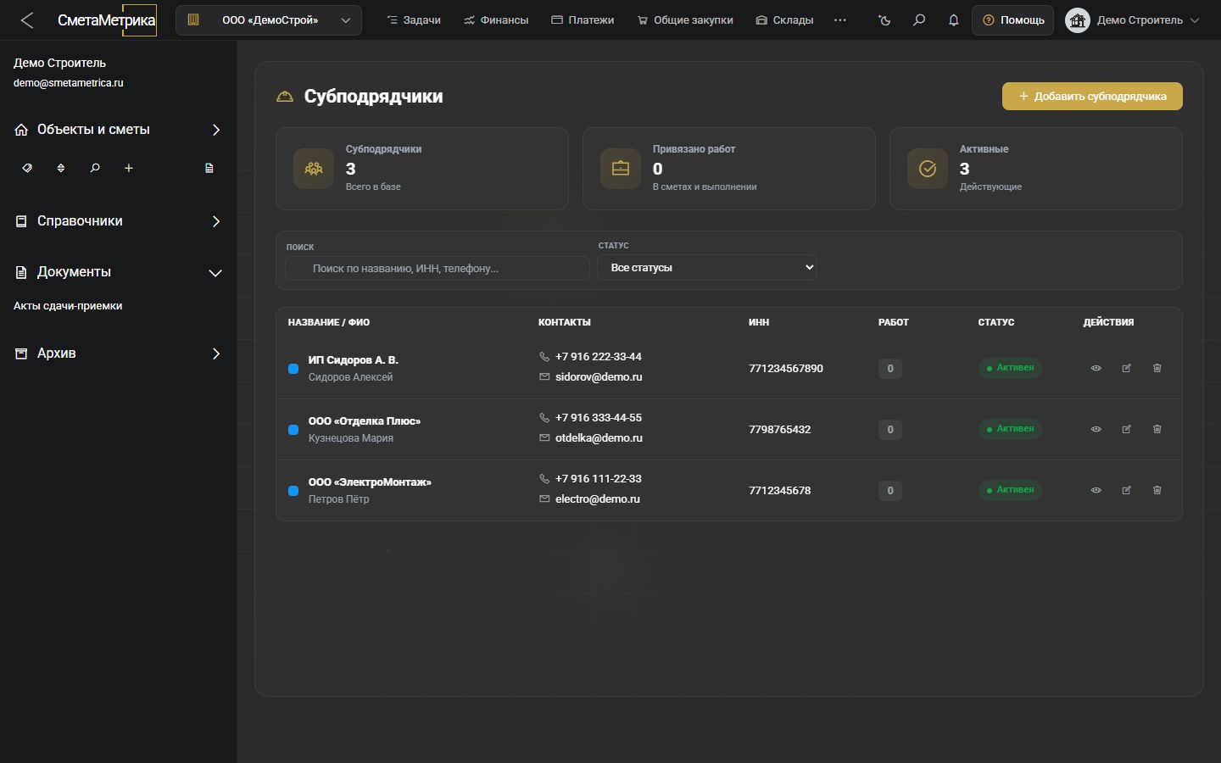Viewport: 1221px width, 763px height.
Task: View details of ООО «ЭлектроМонтаж»
Action: (x=1096, y=490)
